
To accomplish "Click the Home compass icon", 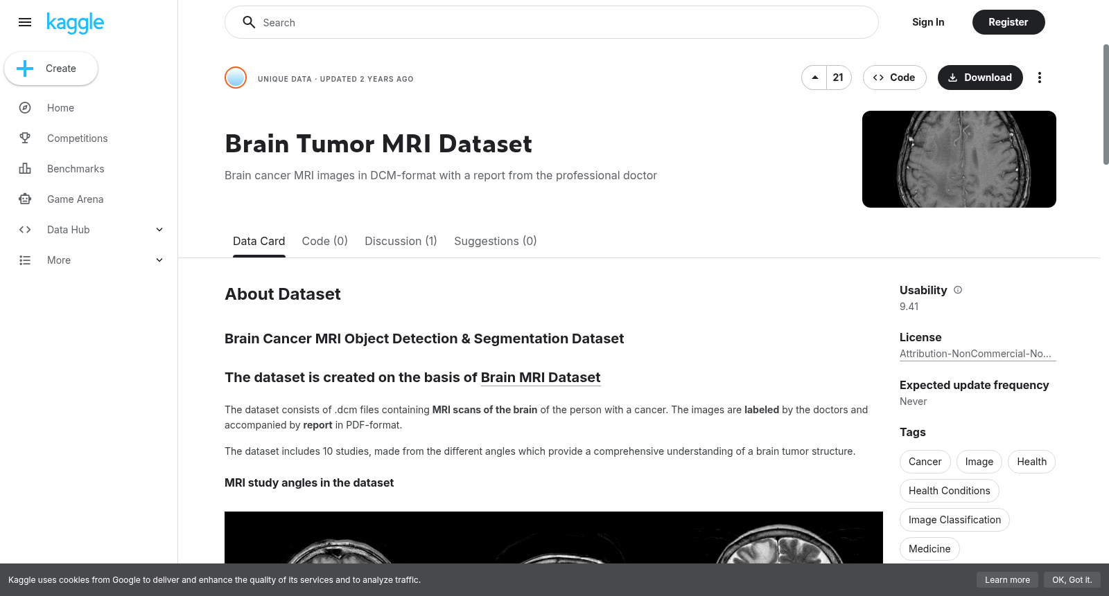I will point(25,108).
